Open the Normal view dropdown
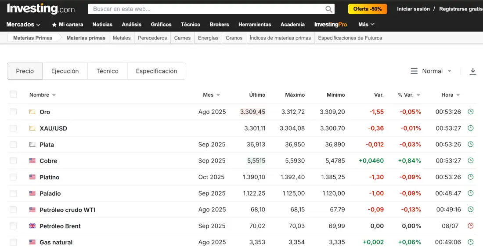Viewport: 483px width, 247px height. 432,71
